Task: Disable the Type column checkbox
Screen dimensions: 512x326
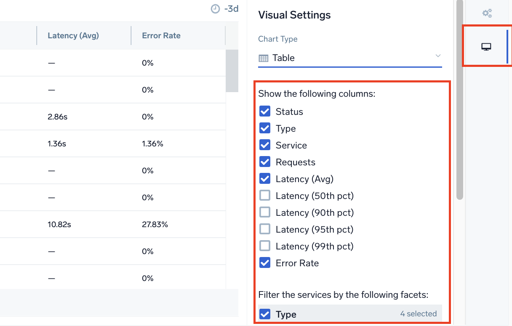Action: pyautogui.click(x=265, y=128)
